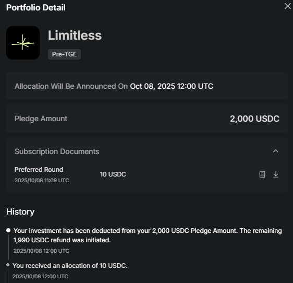Click the first history timeline bullet
The image size is (293, 283).
pyautogui.click(x=8, y=230)
